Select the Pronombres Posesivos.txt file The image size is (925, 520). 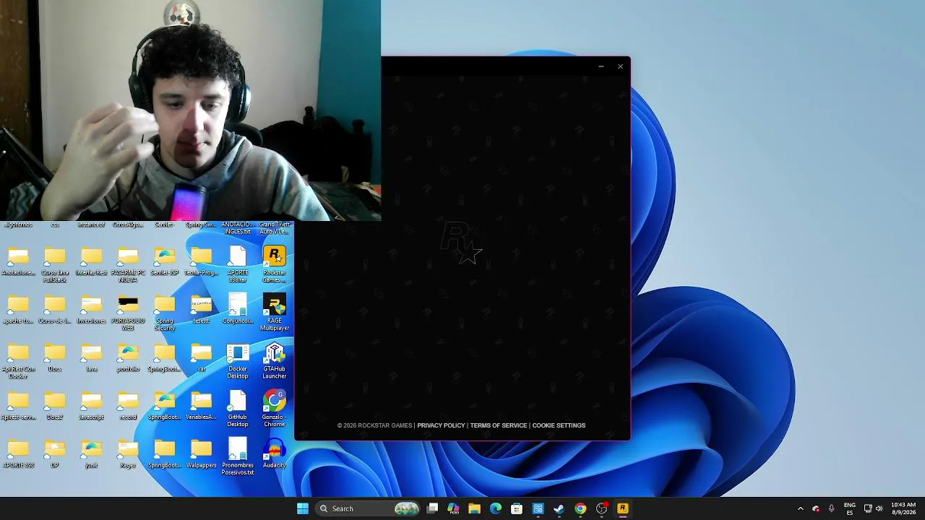238,457
